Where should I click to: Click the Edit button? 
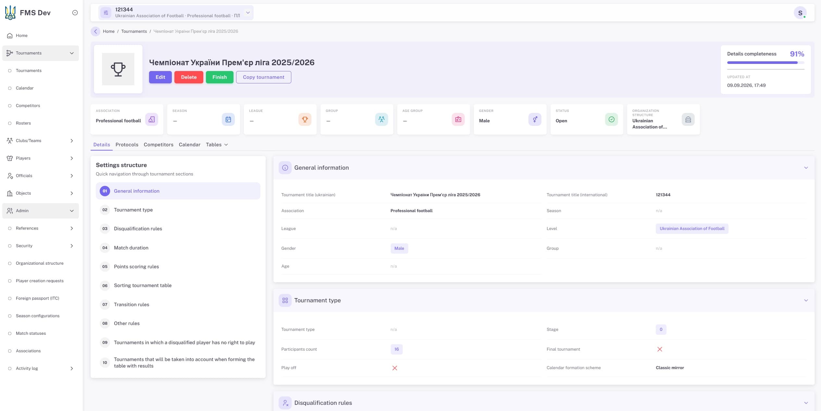[x=160, y=77]
